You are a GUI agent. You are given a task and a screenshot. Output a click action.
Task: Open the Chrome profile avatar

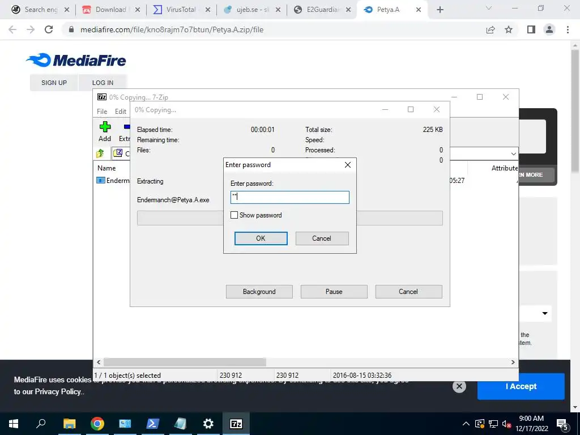coord(549,29)
